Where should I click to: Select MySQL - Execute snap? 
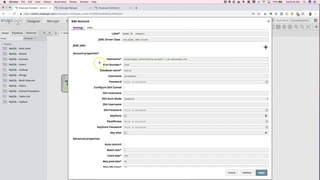[18, 59]
